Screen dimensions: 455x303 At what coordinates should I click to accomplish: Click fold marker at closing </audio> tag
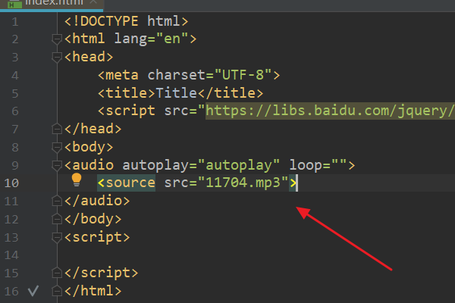(x=55, y=201)
